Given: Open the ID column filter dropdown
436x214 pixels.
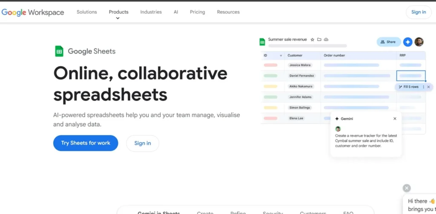Looking at the screenshot, I should tap(281, 56).
